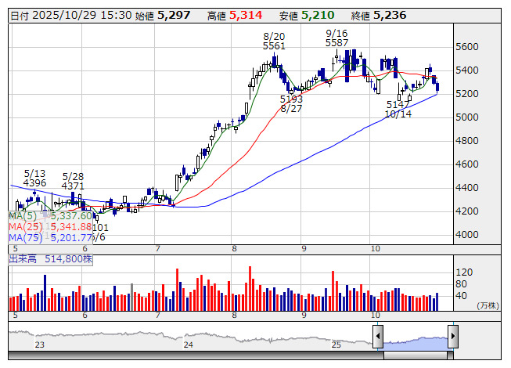Click the month 10 label below the volume chart
511x368 pixels.
pos(376,316)
